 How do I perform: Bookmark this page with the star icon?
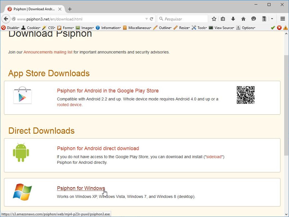tap(214, 19)
